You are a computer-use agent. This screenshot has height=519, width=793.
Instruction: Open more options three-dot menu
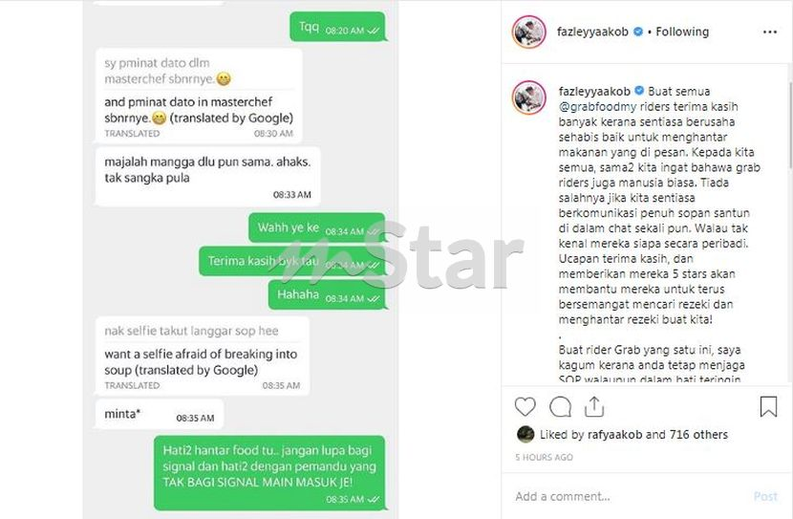(770, 32)
